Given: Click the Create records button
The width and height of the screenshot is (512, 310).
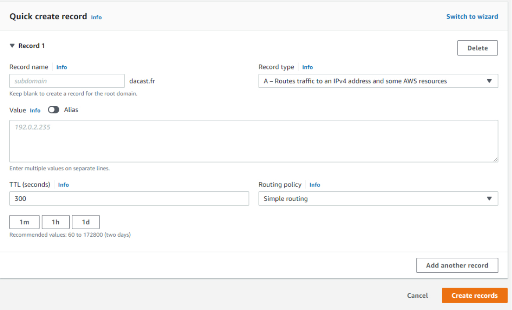Looking at the screenshot, I should tap(474, 295).
